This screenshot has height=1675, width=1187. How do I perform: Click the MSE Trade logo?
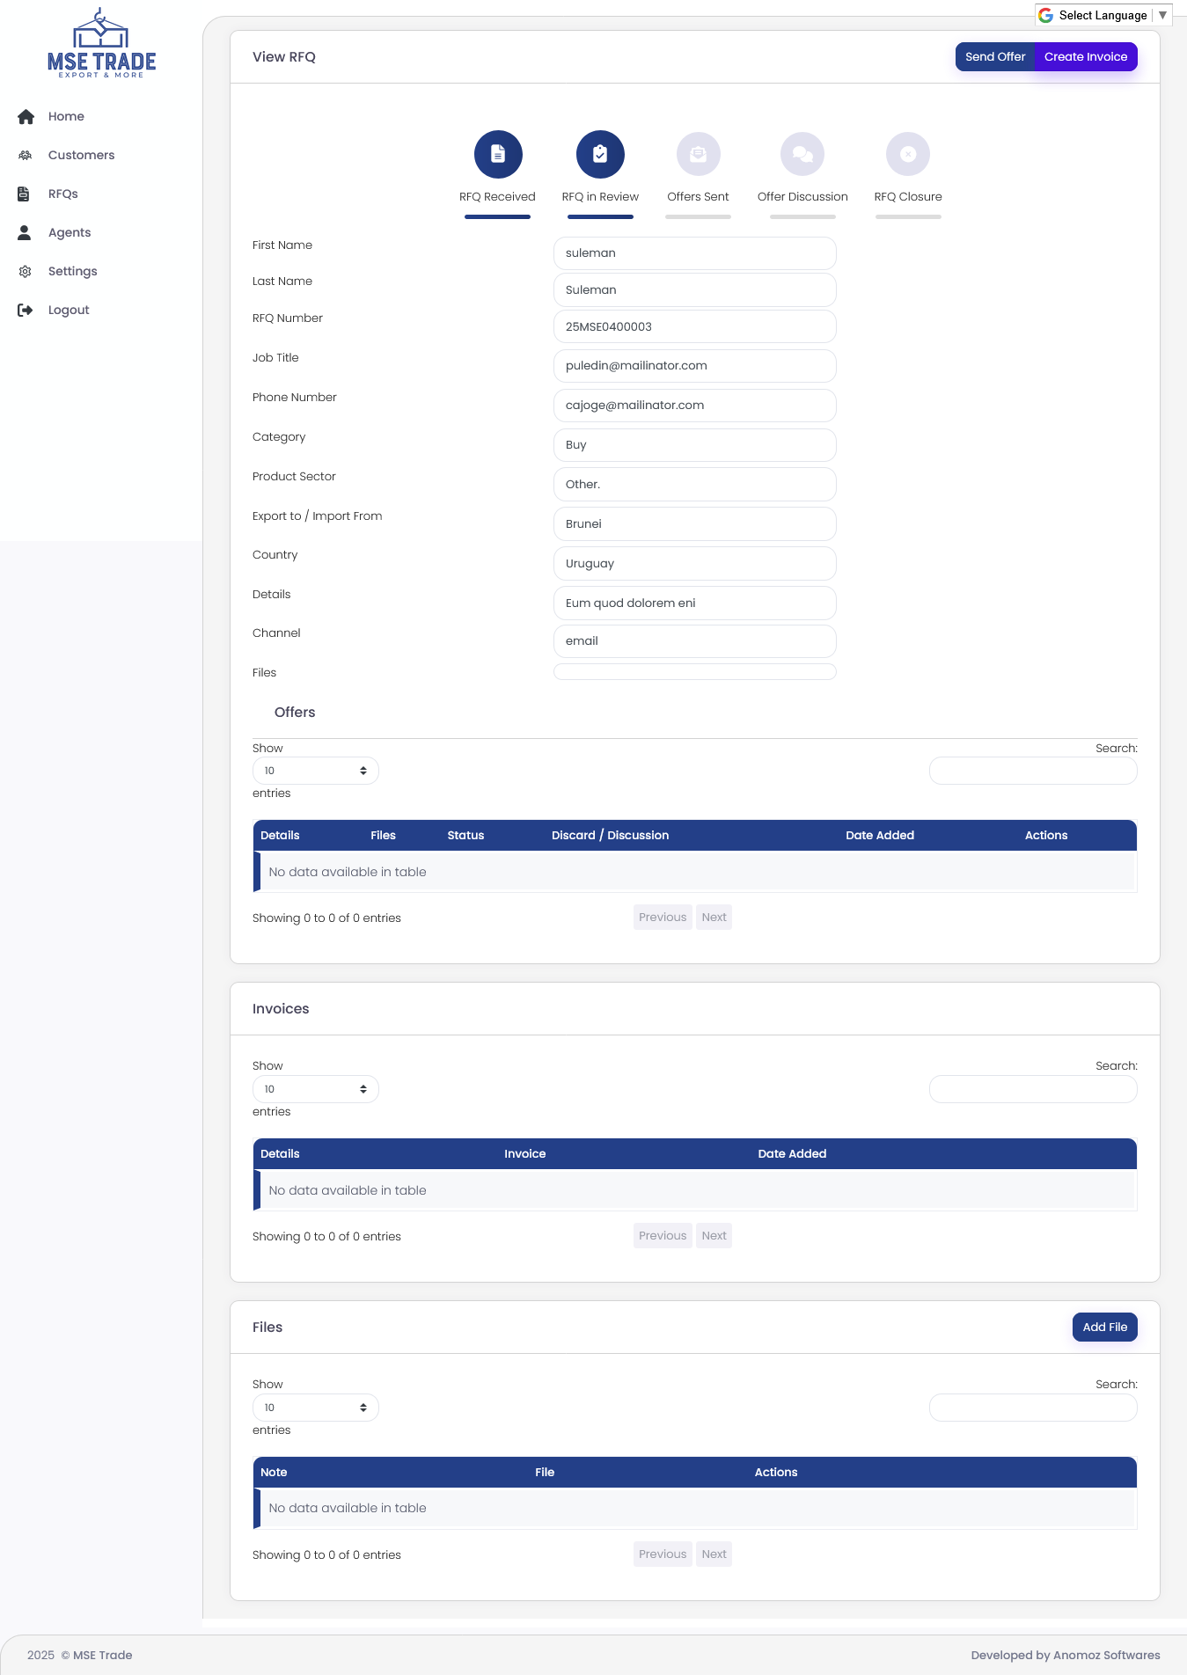101,44
